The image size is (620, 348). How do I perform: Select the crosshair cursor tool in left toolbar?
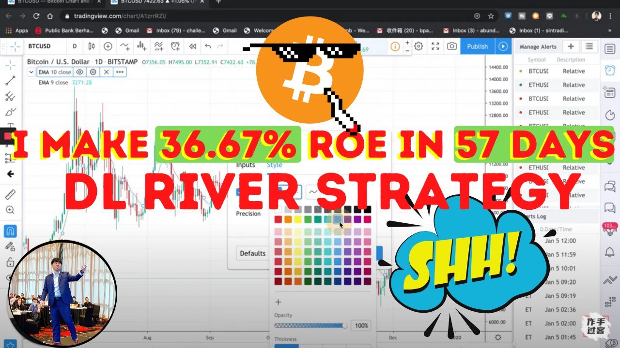click(10, 65)
